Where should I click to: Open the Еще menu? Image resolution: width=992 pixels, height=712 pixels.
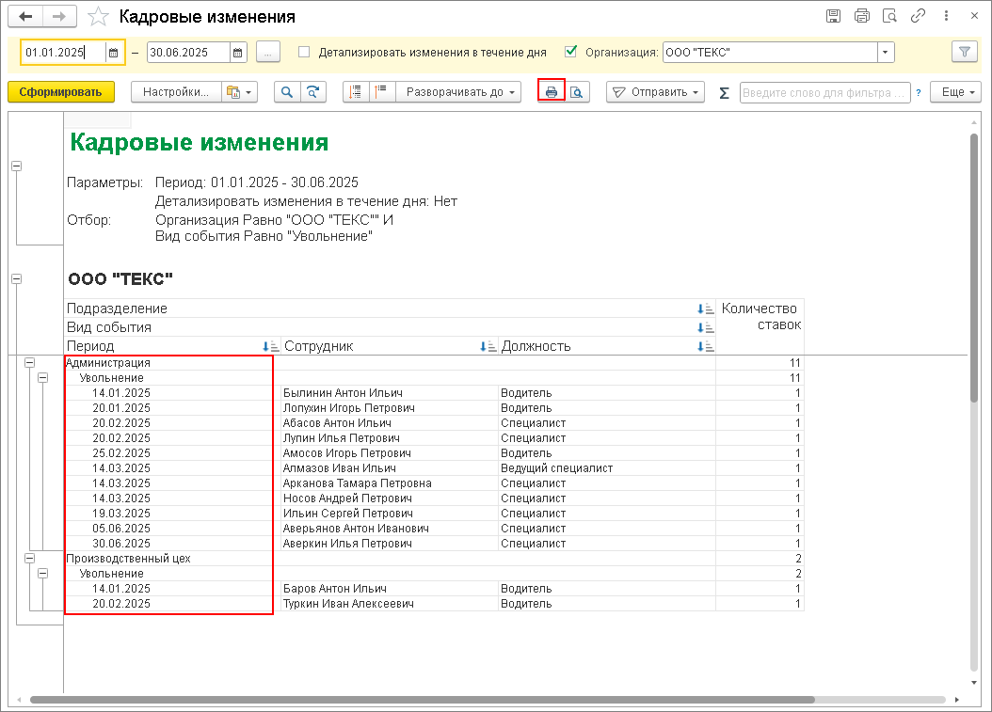click(x=955, y=92)
